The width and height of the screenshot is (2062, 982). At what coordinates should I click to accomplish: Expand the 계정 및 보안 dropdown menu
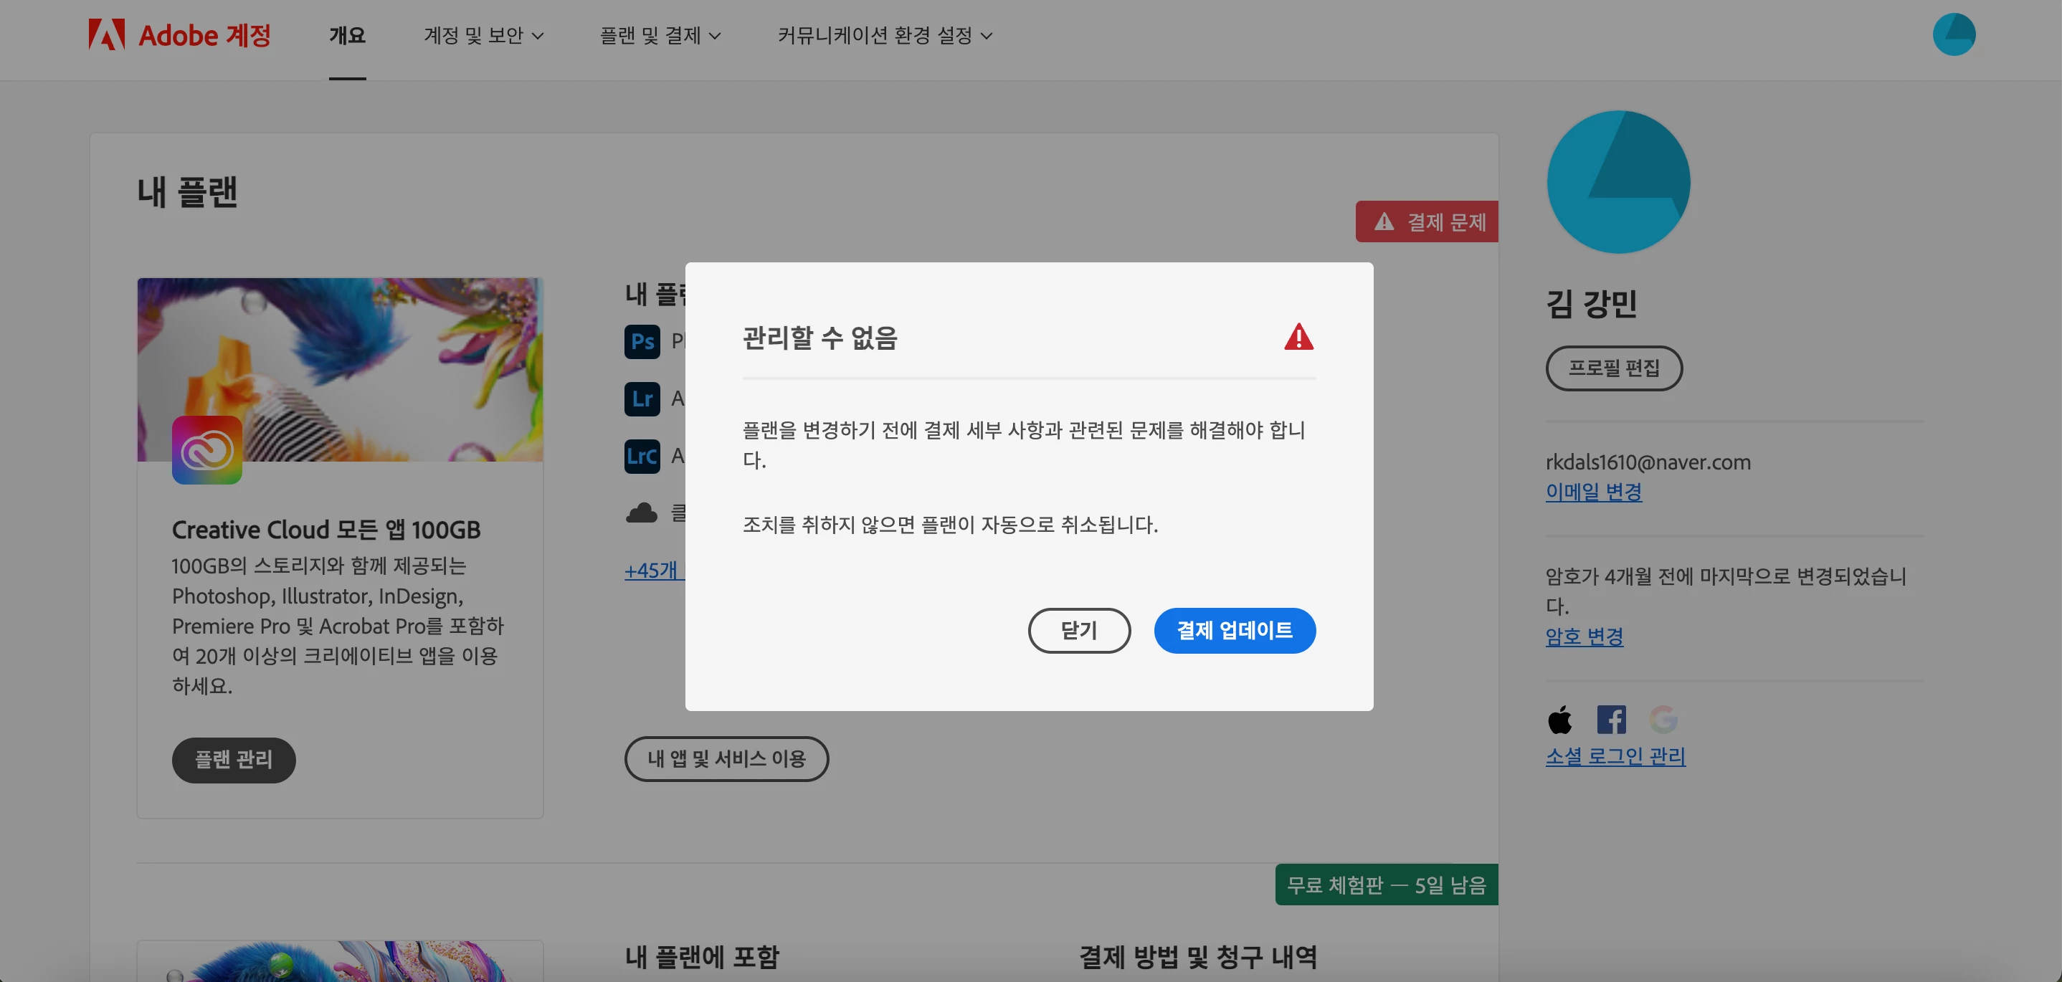pos(483,35)
